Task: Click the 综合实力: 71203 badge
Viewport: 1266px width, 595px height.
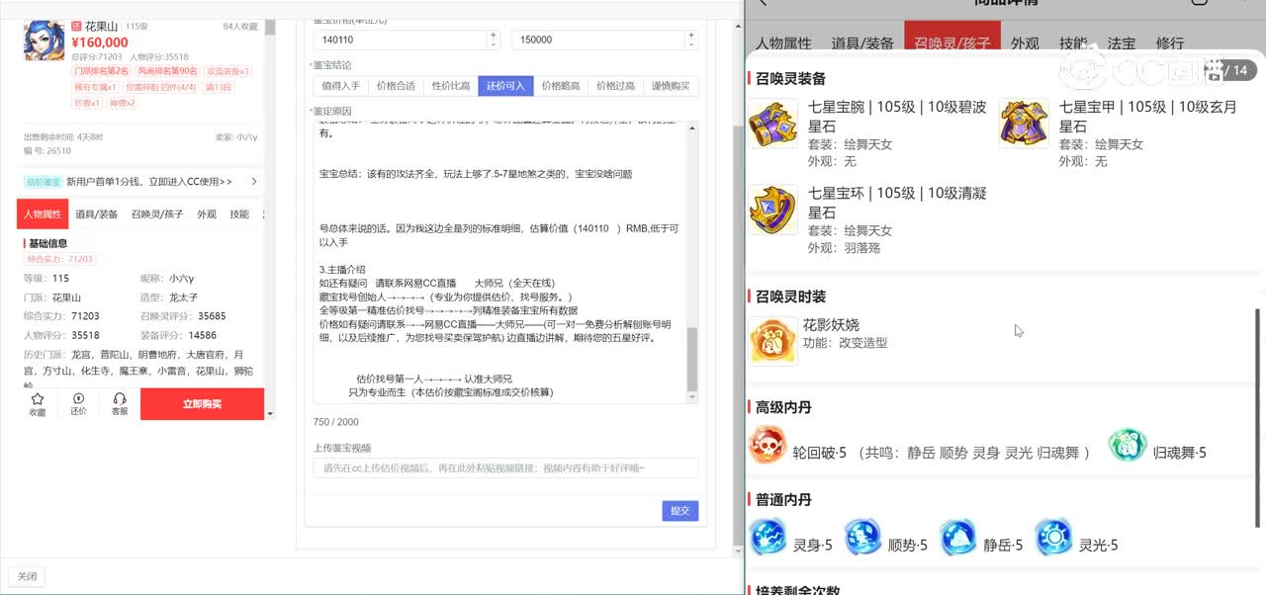Action: 60,259
